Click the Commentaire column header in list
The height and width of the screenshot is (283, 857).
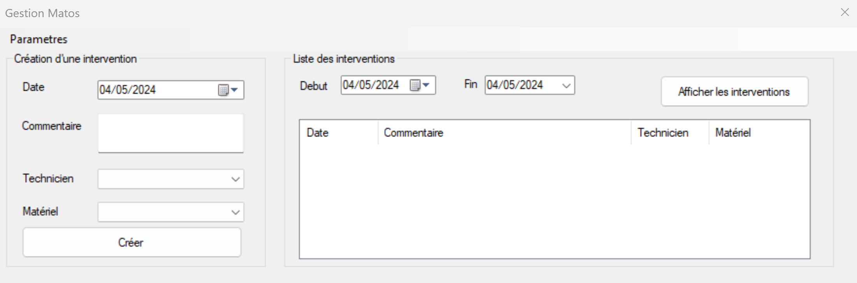point(504,133)
